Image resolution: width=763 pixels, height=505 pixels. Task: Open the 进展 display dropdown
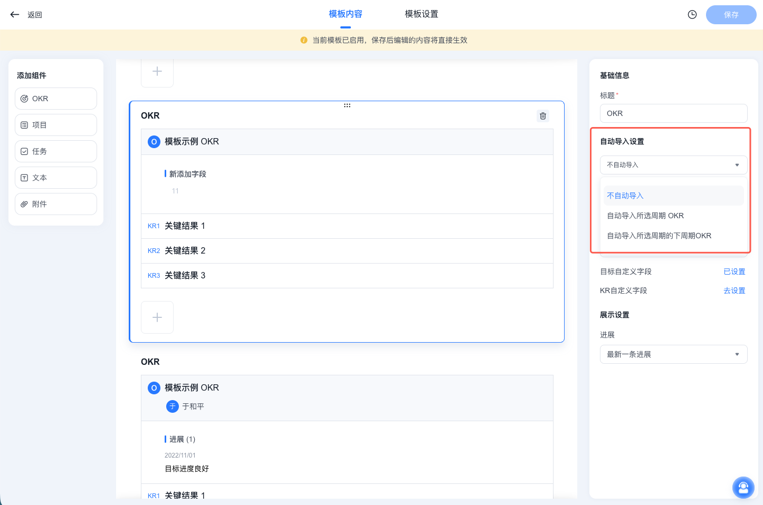[x=673, y=354]
